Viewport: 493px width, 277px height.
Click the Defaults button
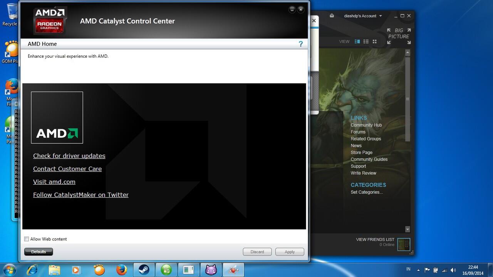39,252
